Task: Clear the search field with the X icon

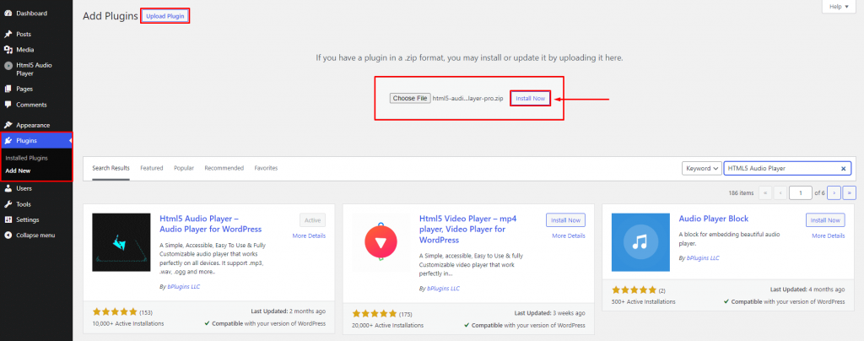Action: [x=843, y=169]
